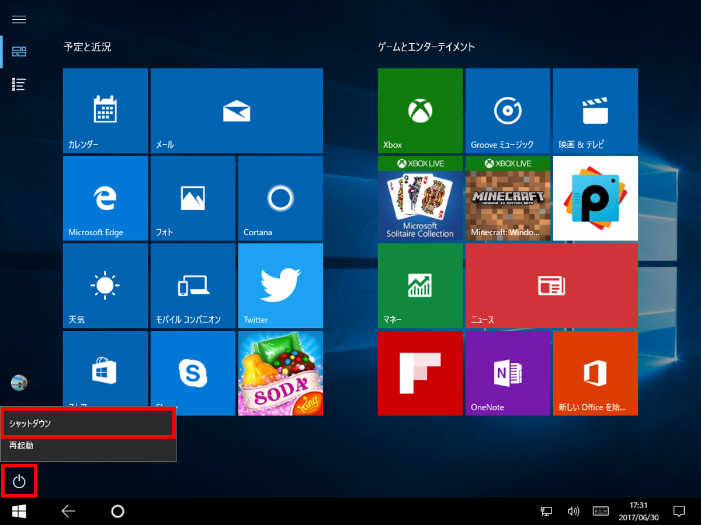The image size is (701, 525).
Task: Launch the Flipboard tile
Action: 420,373
